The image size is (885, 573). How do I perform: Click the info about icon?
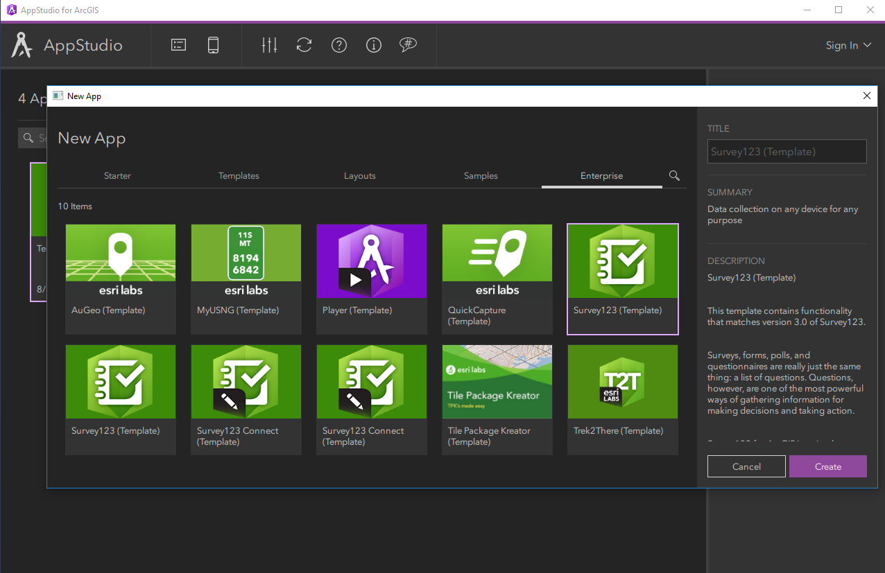coord(374,45)
